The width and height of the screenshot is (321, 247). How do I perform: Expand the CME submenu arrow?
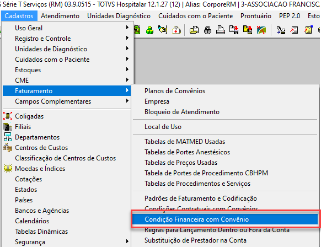click(127, 80)
